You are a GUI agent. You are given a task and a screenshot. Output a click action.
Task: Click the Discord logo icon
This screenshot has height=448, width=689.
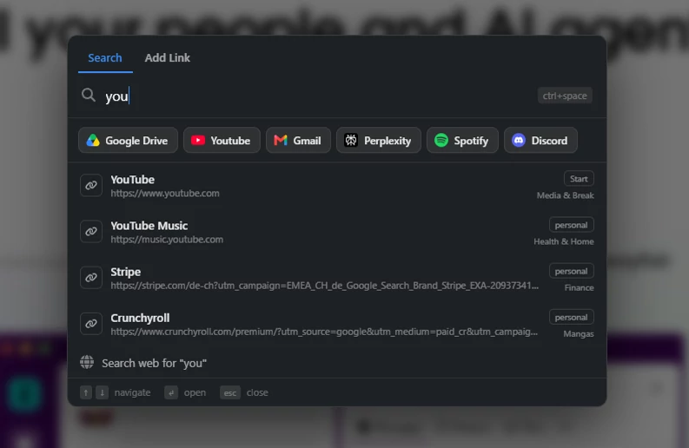tap(519, 141)
